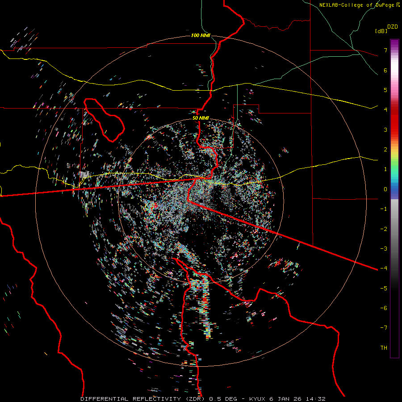Click the value -3 on color scale
The height and width of the screenshot is (402, 402).
click(384, 248)
